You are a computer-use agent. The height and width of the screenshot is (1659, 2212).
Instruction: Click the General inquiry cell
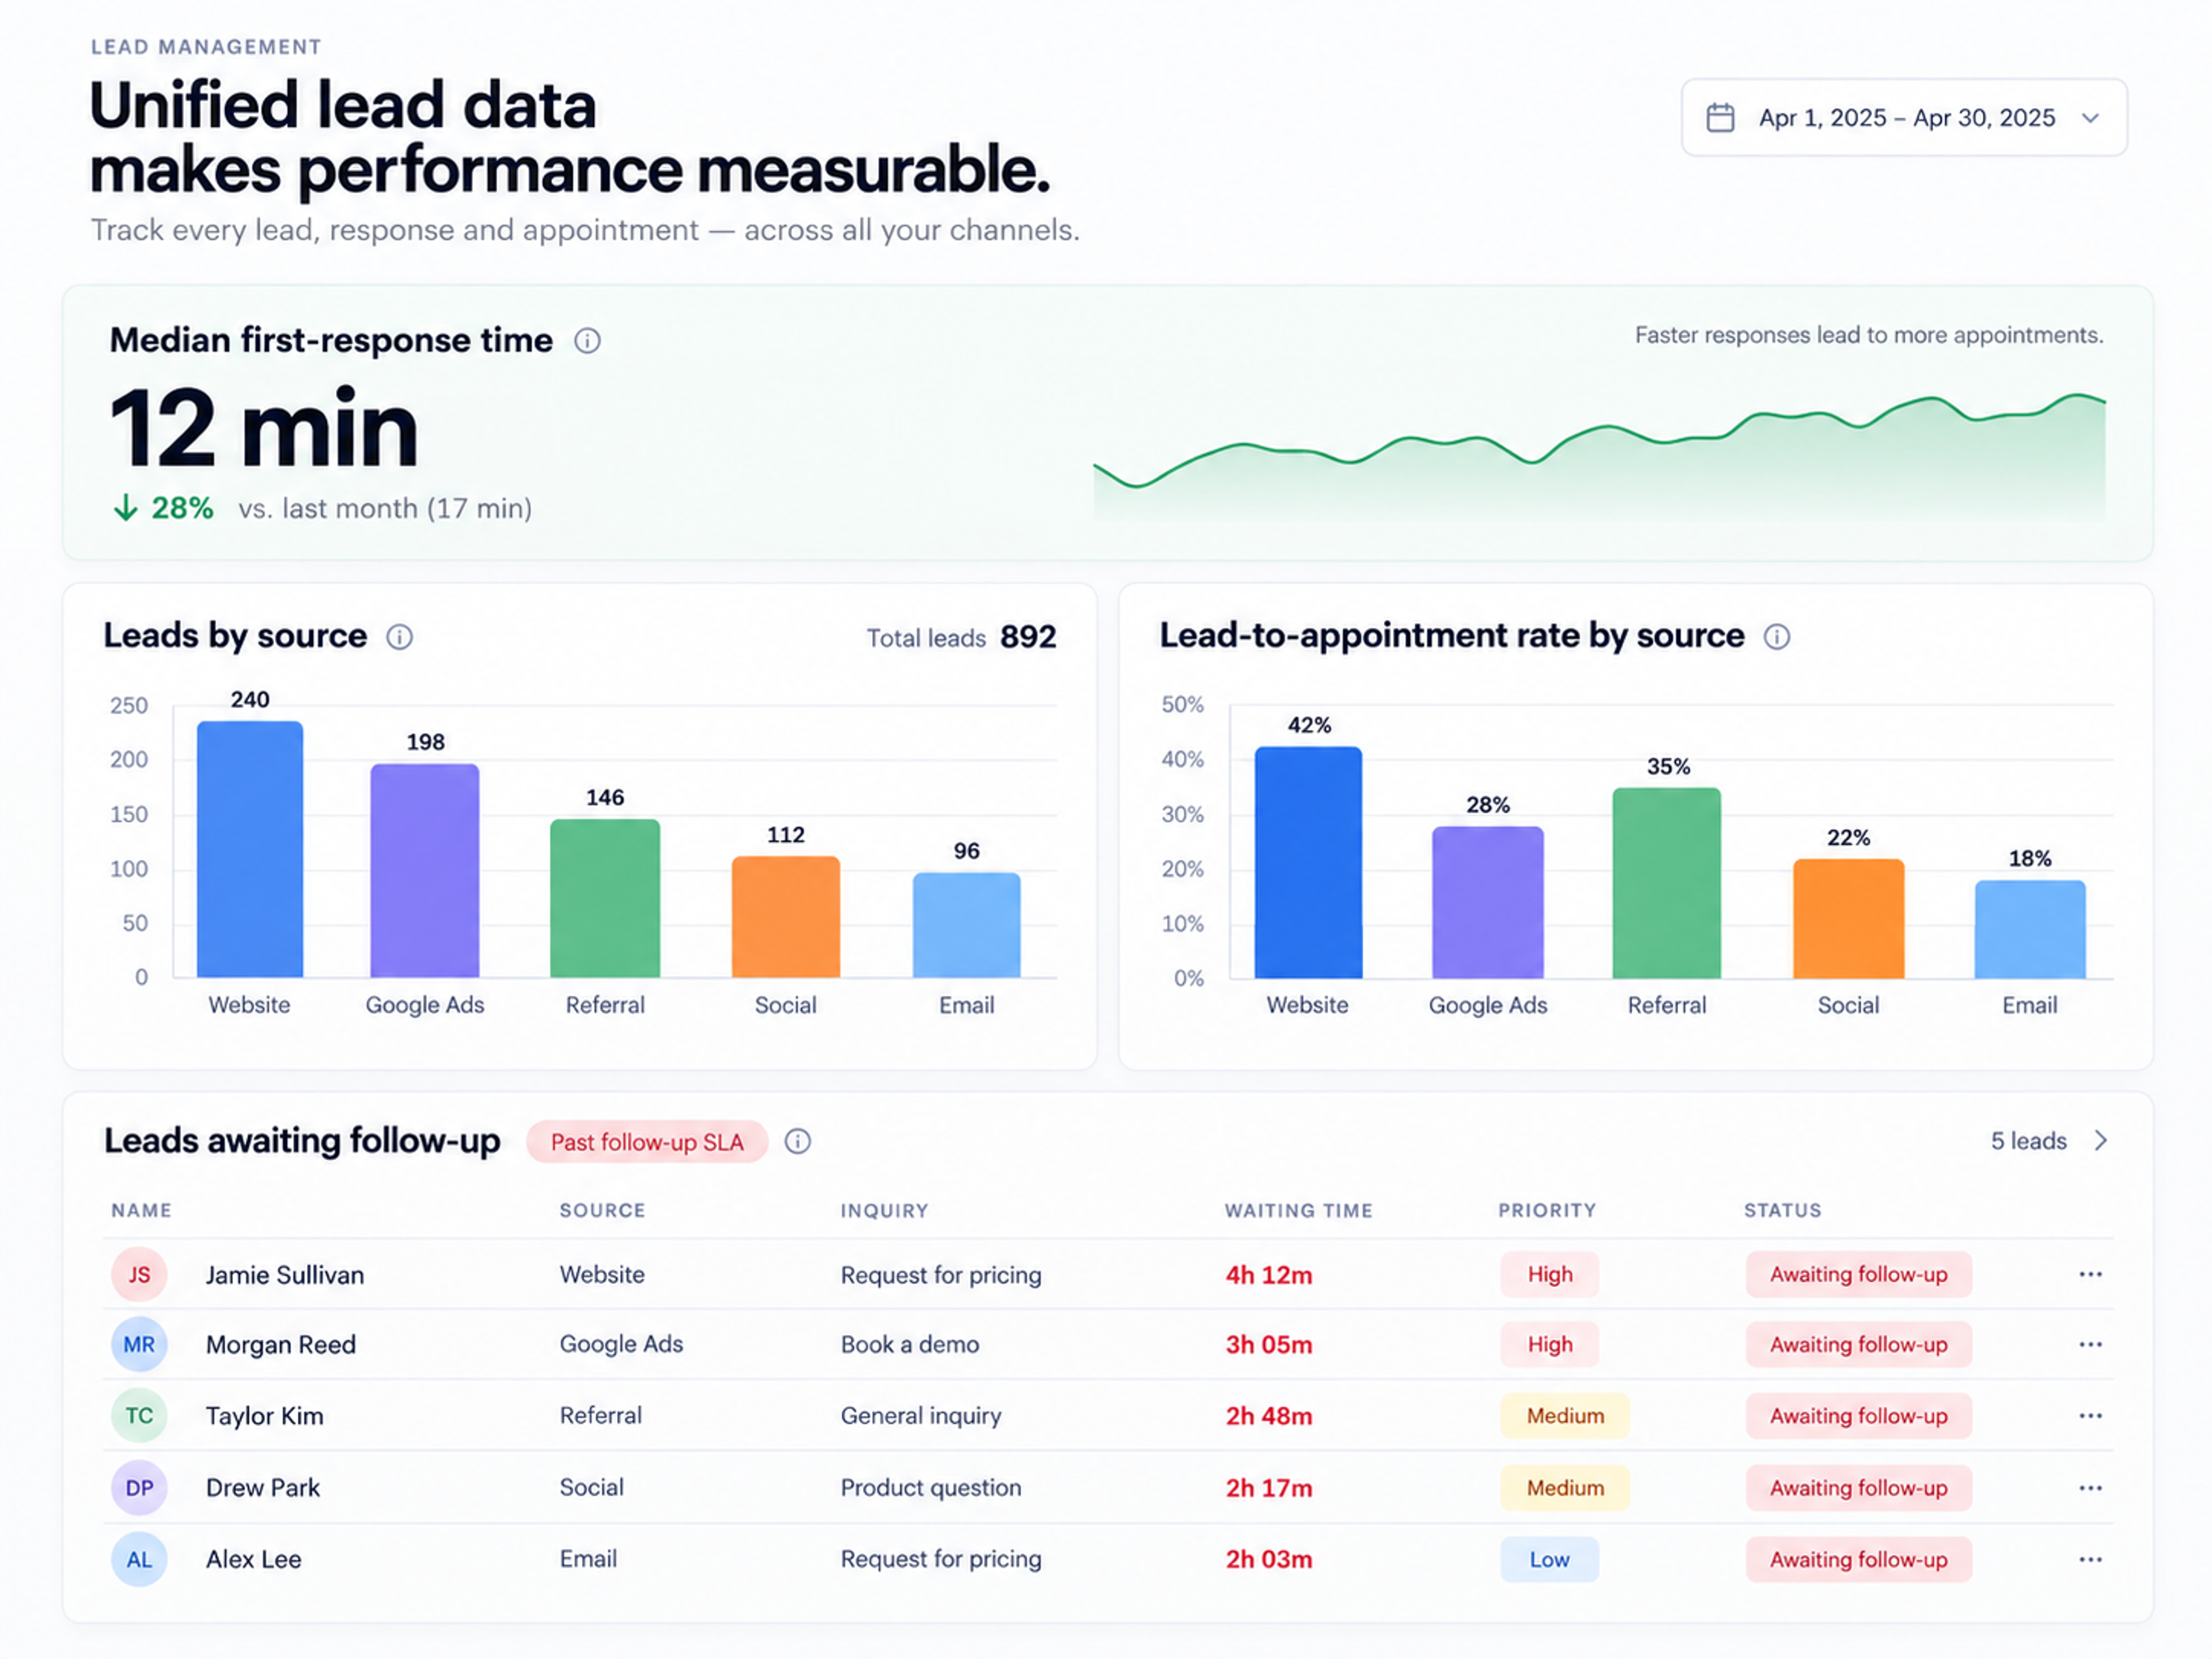click(921, 1416)
